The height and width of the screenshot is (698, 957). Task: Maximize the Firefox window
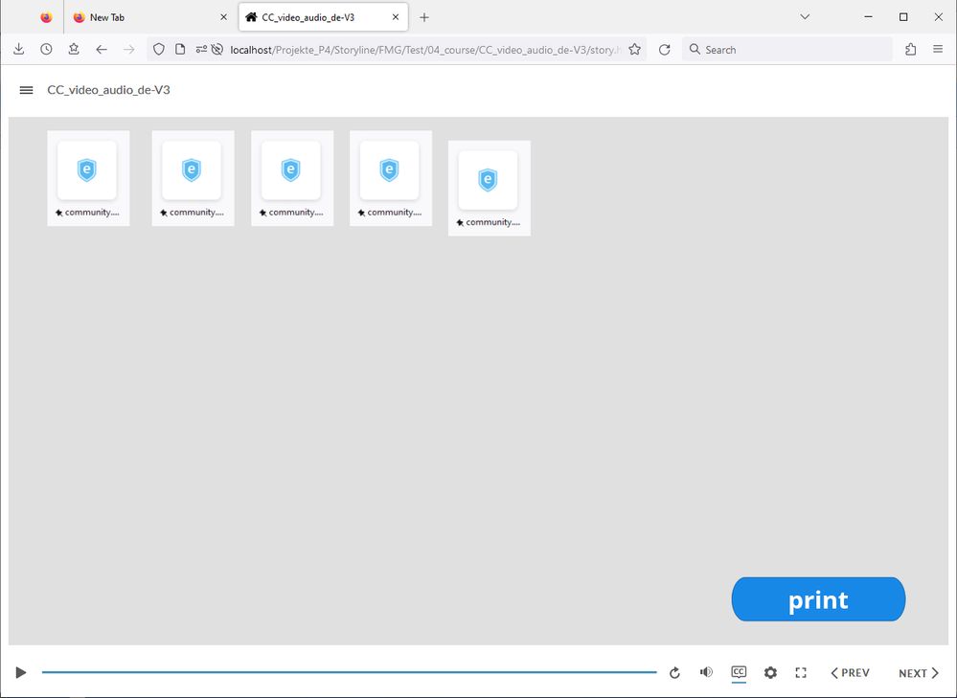pyautogui.click(x=903, y=17)
